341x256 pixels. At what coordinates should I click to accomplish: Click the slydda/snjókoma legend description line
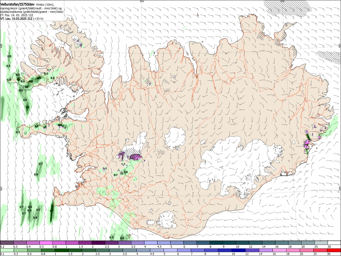[32, 12]
